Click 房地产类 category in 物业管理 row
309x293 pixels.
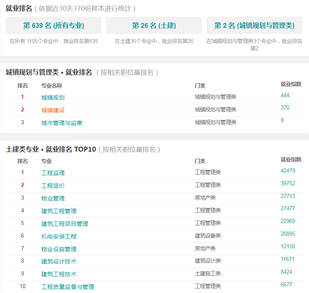(205, 198)
